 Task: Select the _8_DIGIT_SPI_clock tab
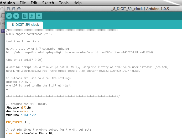click(25, 25)
